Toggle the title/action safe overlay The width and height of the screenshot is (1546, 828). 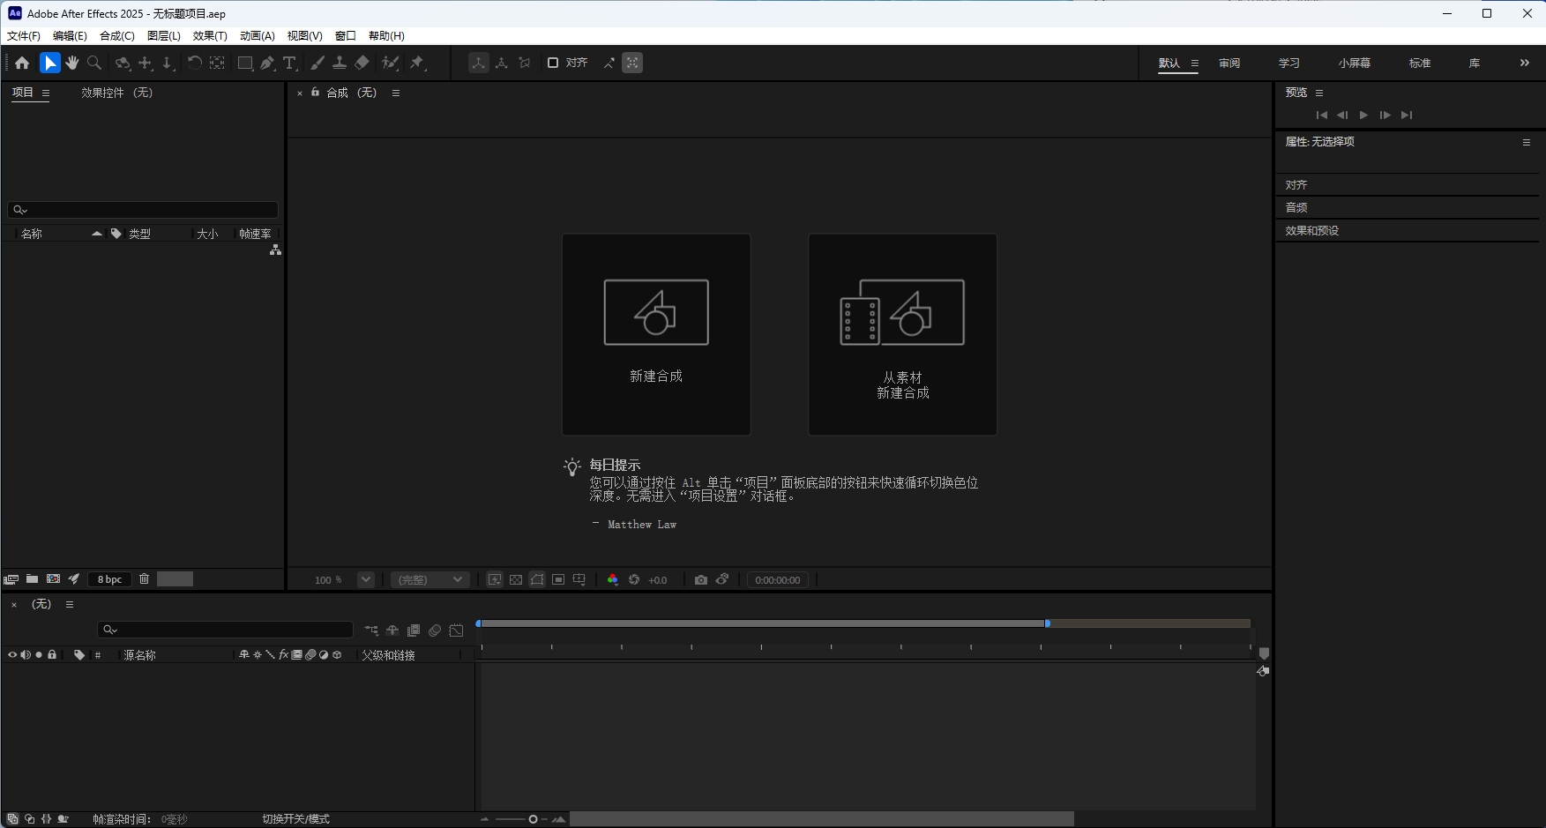click(x=558, y=579)
